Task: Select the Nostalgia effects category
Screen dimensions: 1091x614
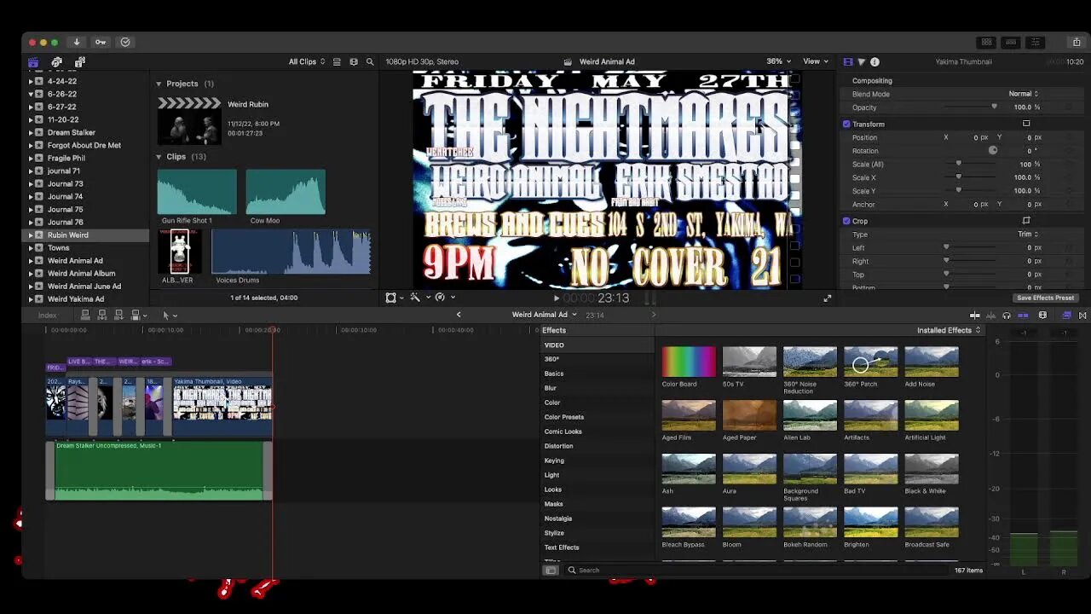Action: coord(558,518)
